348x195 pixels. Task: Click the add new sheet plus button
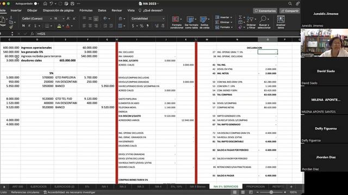point(291,186)
